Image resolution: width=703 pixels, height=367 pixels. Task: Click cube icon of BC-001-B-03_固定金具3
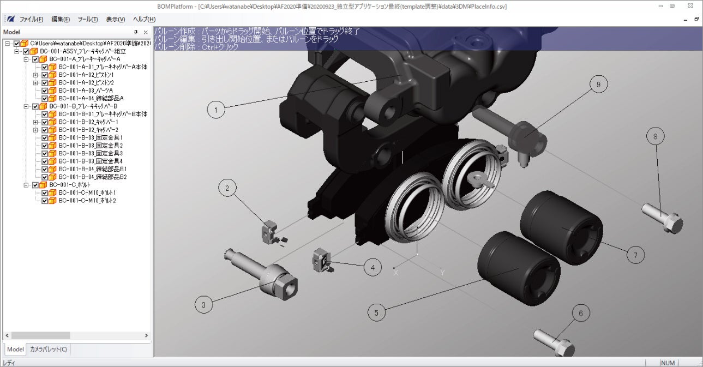(53, 154)
